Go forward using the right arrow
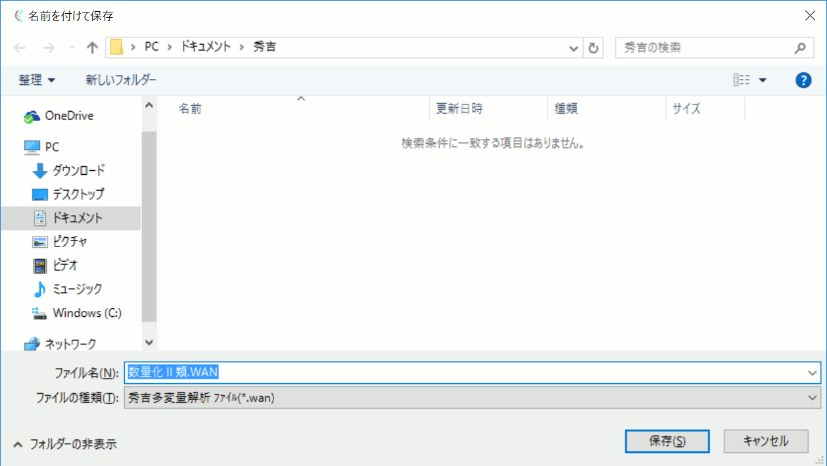The width and height of the screenshot is (827, 466). click(x=48, y=48)
